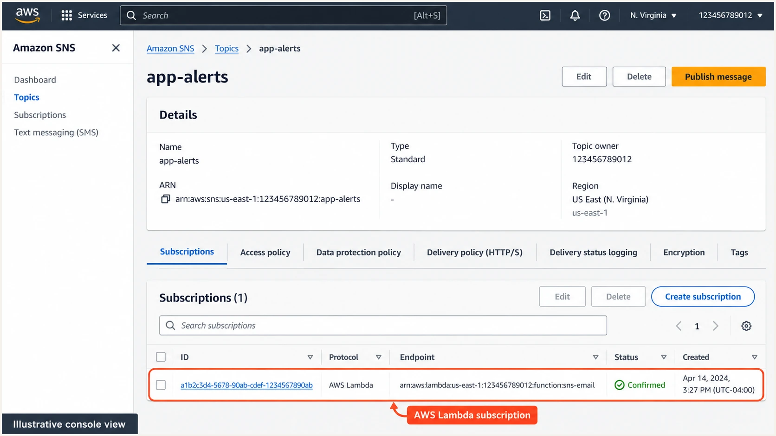The image size is (776, 436).
Task: Click the green Confirmed status icon
Action: tap(619, 385)
